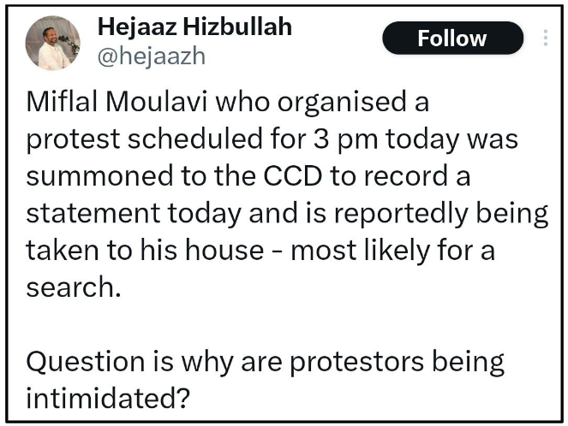
Task: Click the first paragraph of the tweet
Action: tap(287, 194)
